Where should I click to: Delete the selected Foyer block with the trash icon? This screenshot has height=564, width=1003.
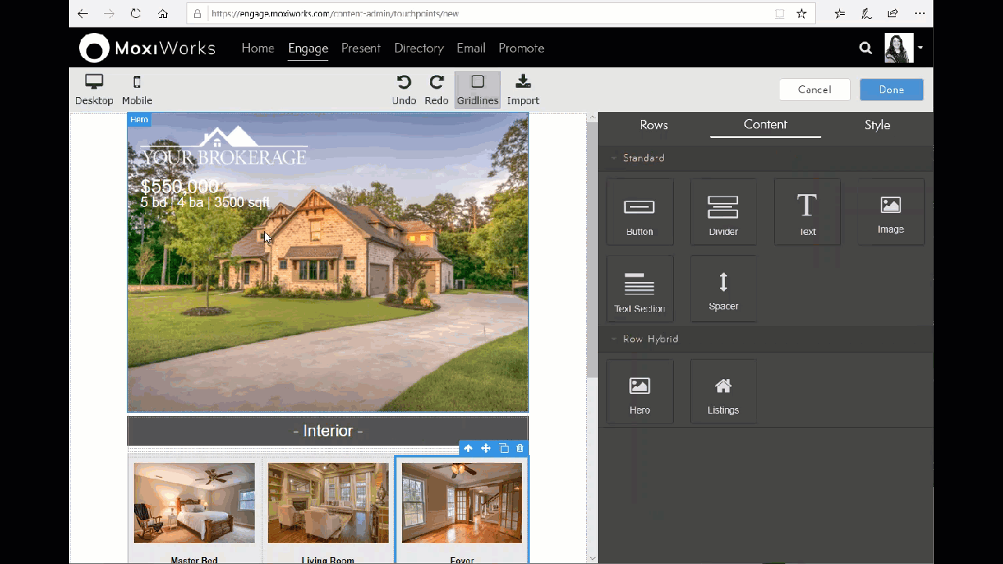pyautogui.click(x=520, y=448)
